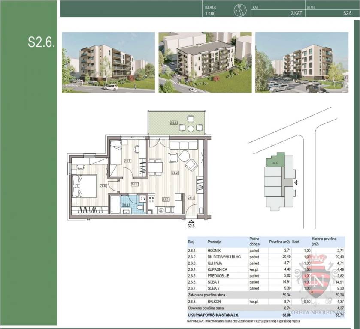The width and height of the screenshot is (360, 329).
Task: Open the third render showing the parking lot
Action: (302, 62)
